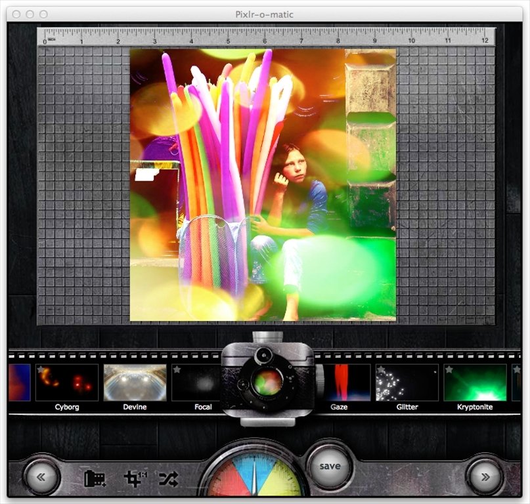Close the Pixlr-o-matic window

point(16,14)
